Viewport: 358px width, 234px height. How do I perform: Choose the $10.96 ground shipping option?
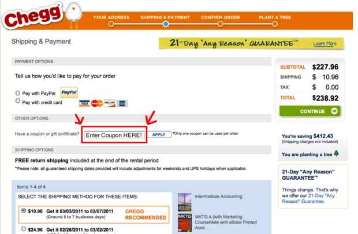[x=23, y=210]
